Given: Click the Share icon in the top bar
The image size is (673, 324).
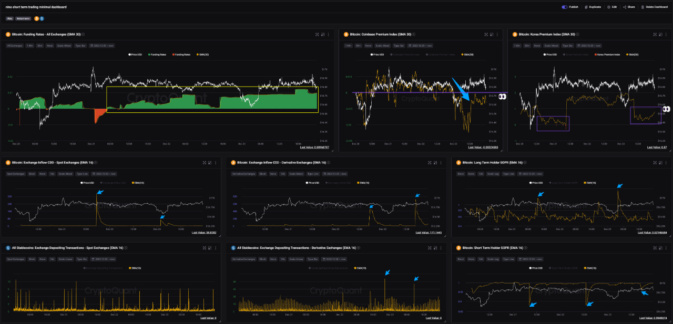Looking at the screenshot, I should pyautogui.click(x=624, y=7).
